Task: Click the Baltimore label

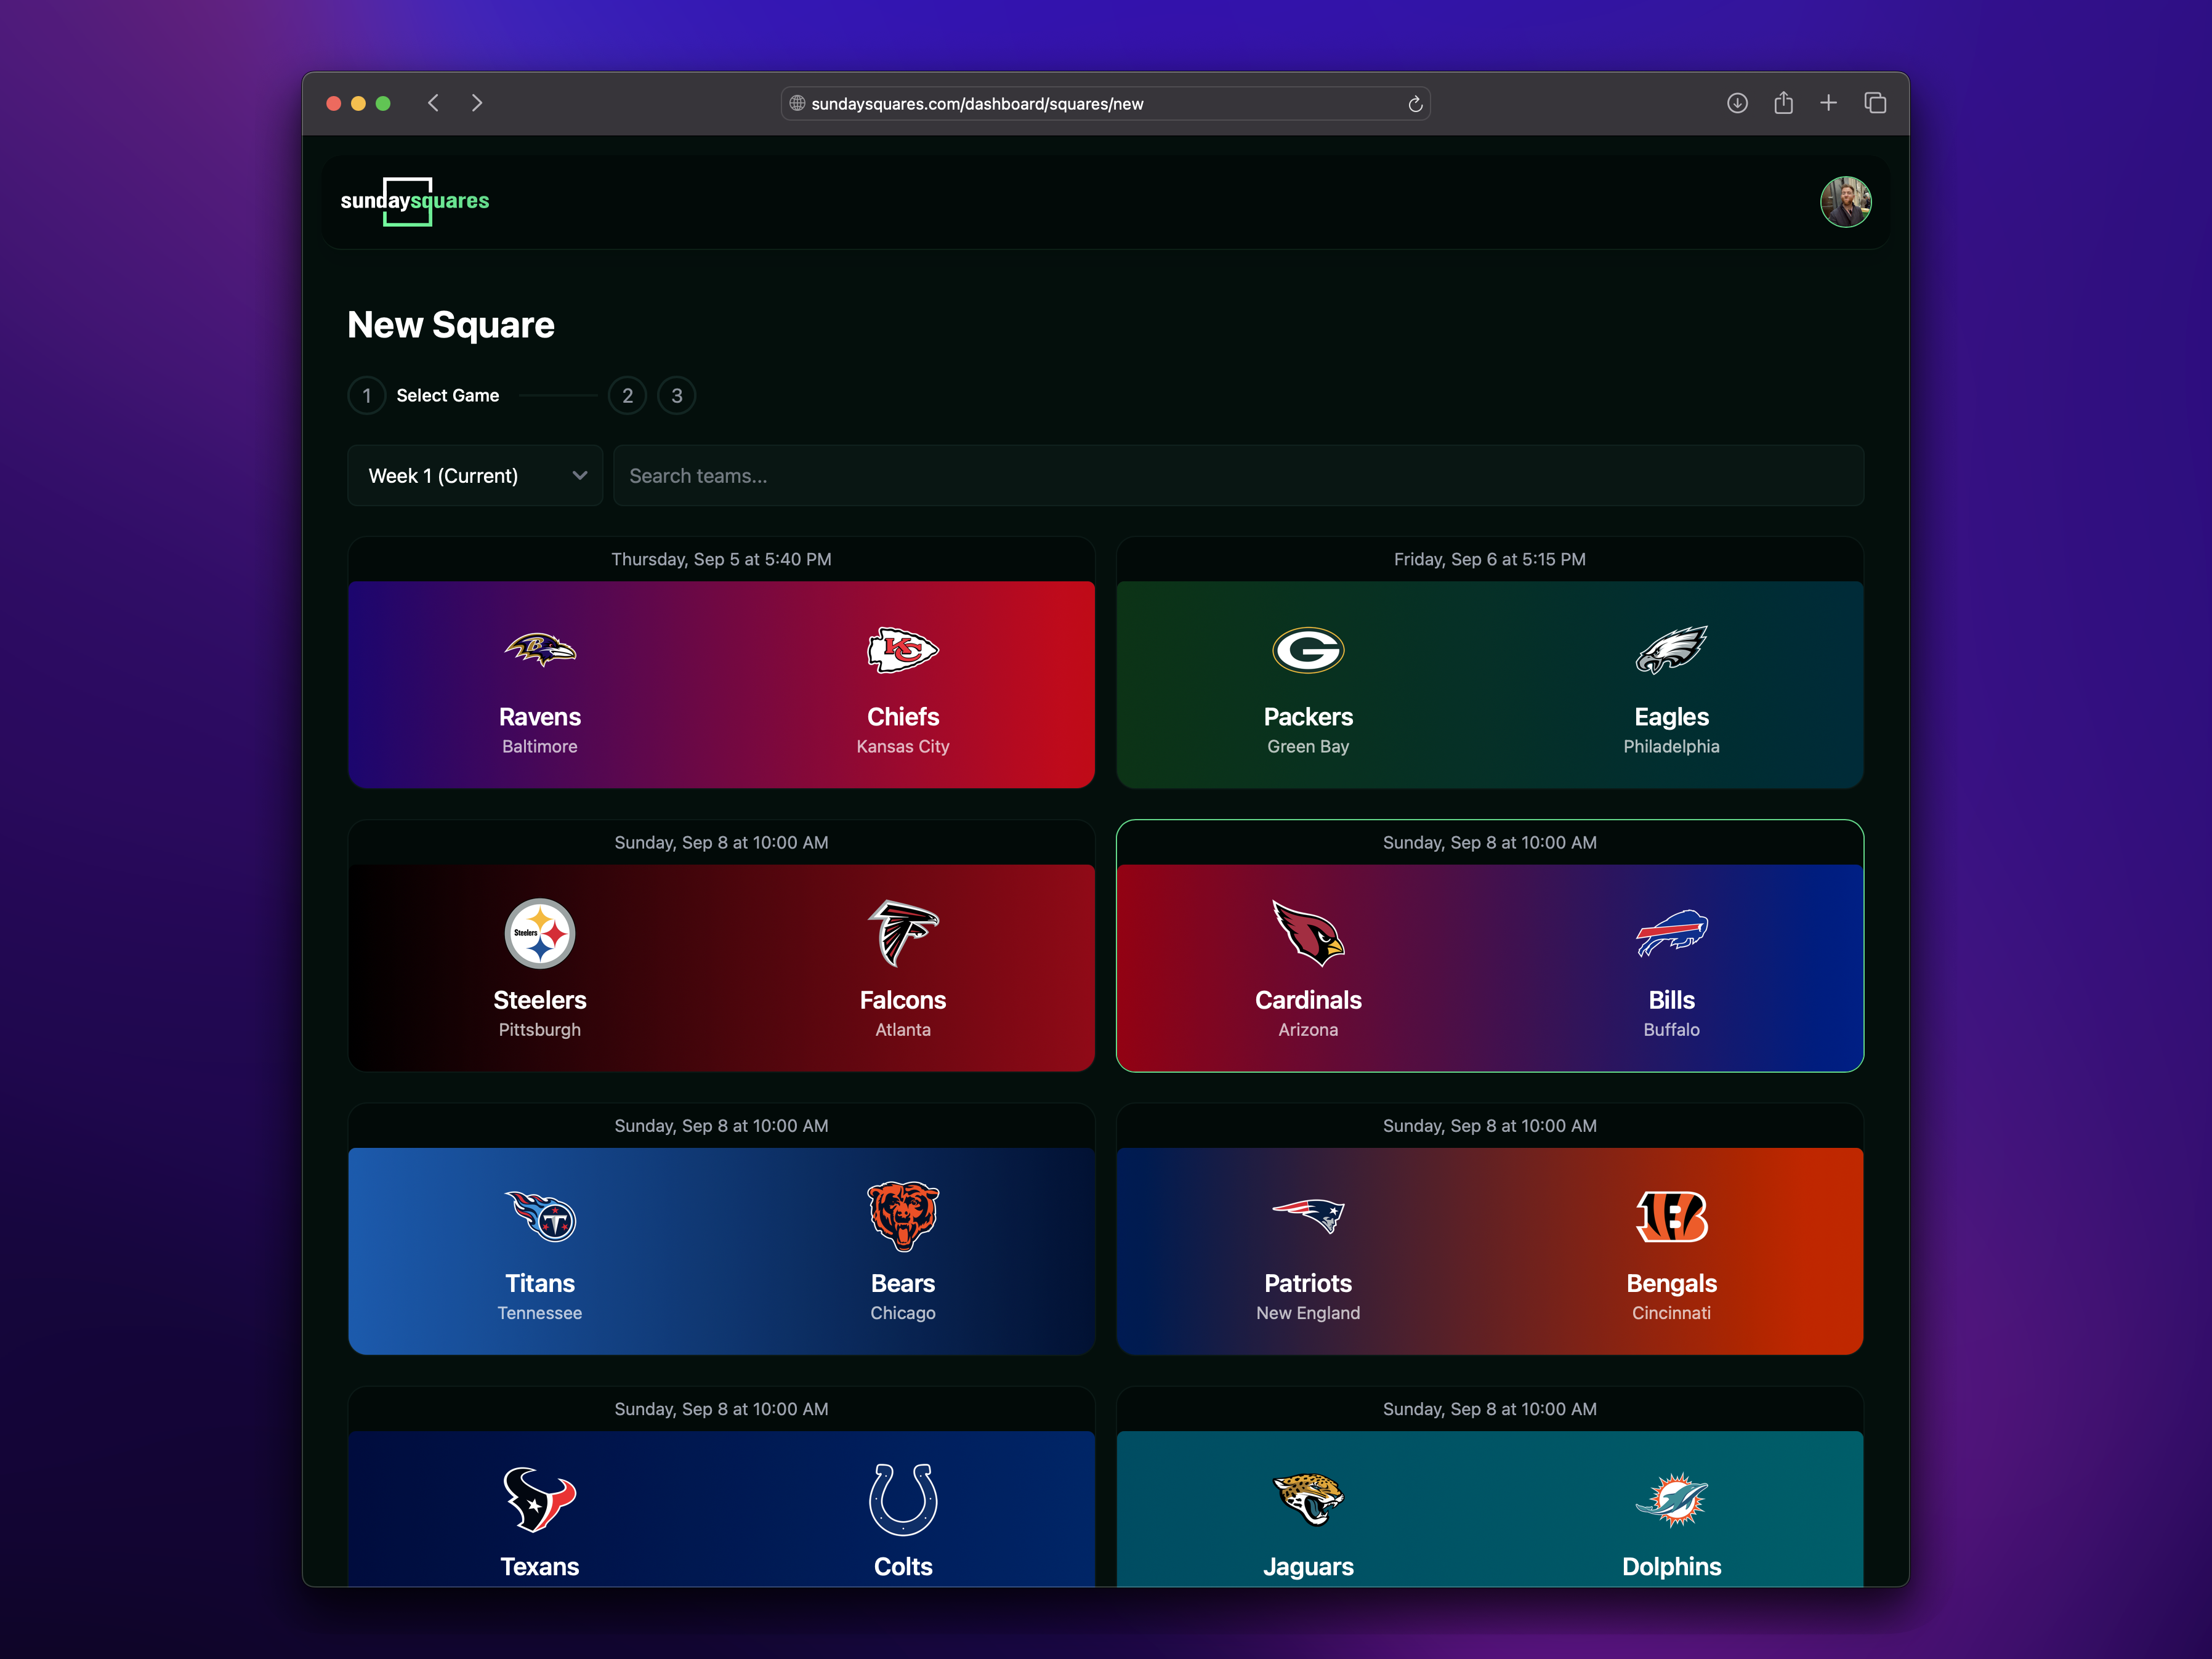Action: (x=540, y=747)
